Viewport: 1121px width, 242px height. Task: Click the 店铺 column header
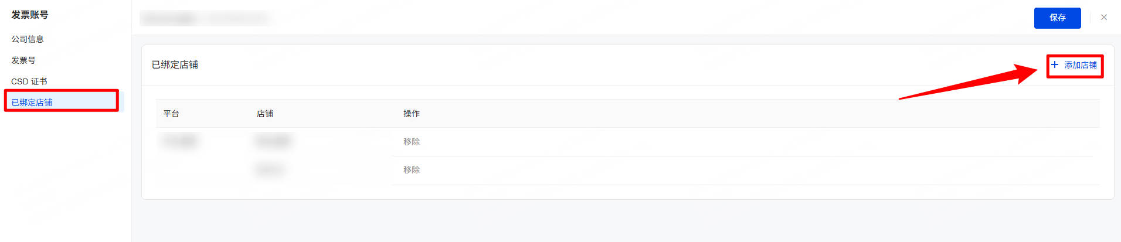[x=265, y=114]
